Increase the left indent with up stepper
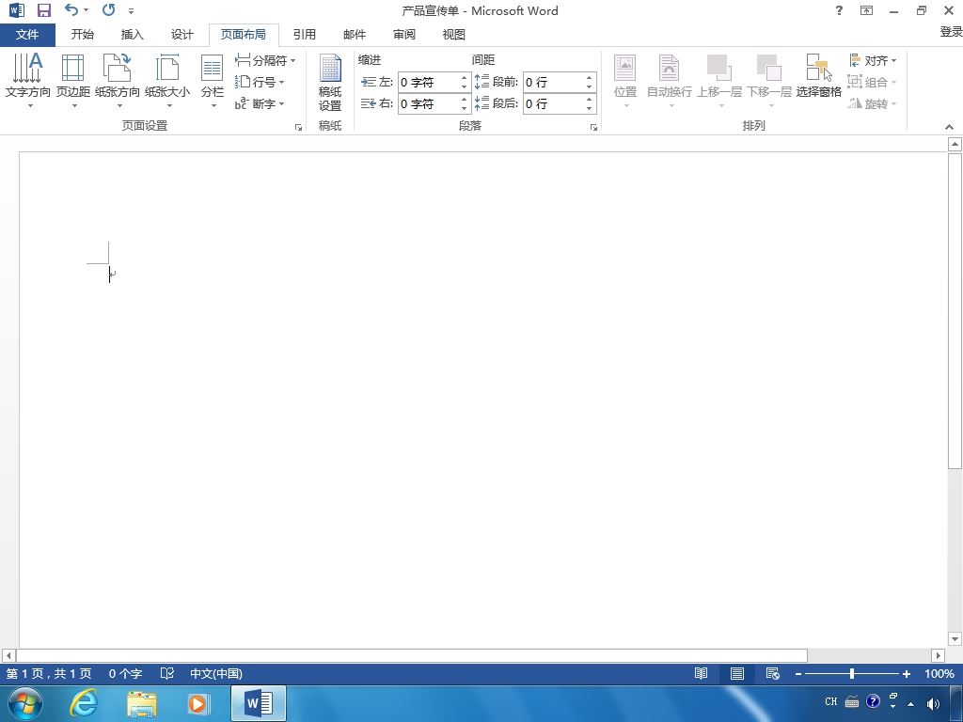 [x=465, y=77]
